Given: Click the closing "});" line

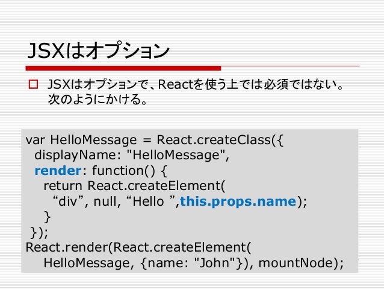Looking at the screenshot, I should point(39,232).
